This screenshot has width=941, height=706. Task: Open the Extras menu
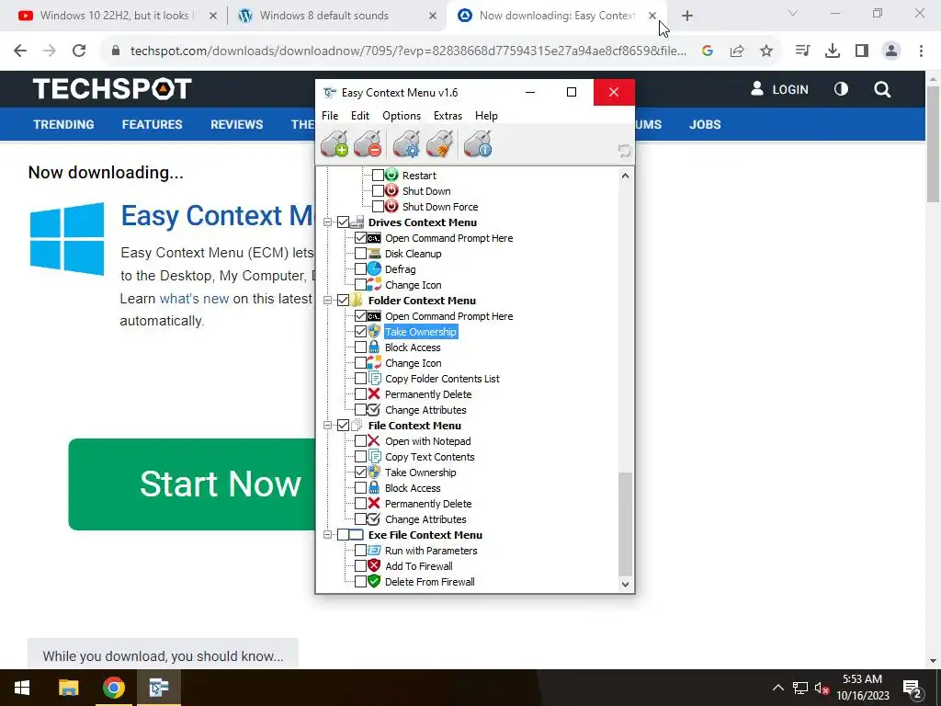click(448, 115)
